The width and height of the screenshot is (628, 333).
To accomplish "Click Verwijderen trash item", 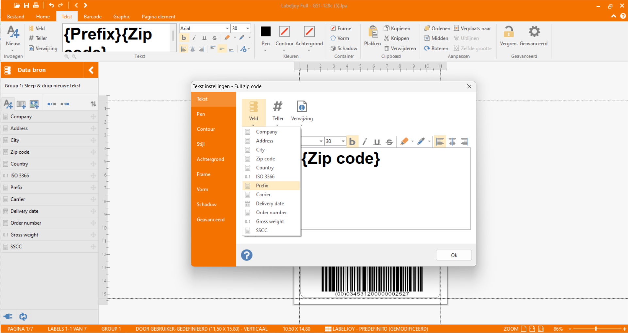I will (400, 48).
